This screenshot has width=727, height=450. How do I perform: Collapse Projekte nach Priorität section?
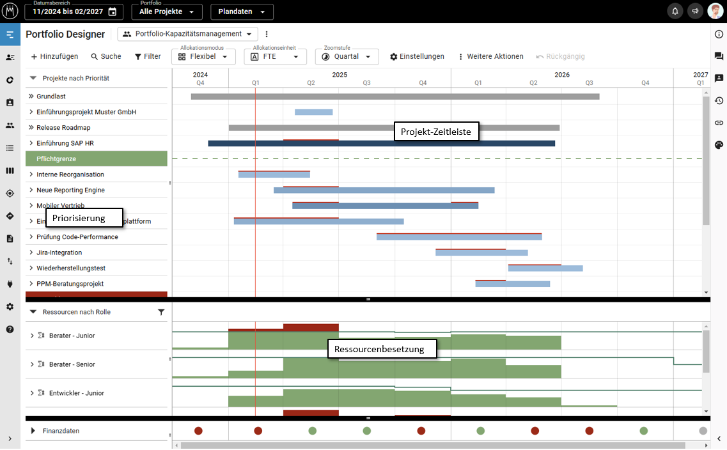33,79
